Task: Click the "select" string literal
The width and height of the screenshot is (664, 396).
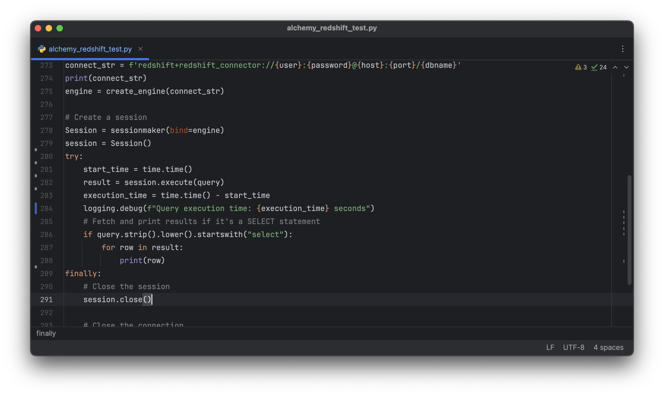Action: [x=265, y=235]
